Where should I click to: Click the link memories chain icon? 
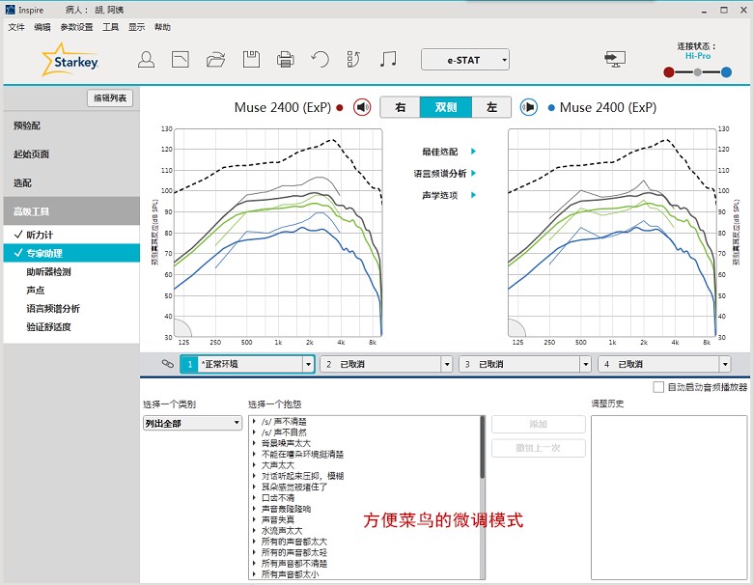167,364
